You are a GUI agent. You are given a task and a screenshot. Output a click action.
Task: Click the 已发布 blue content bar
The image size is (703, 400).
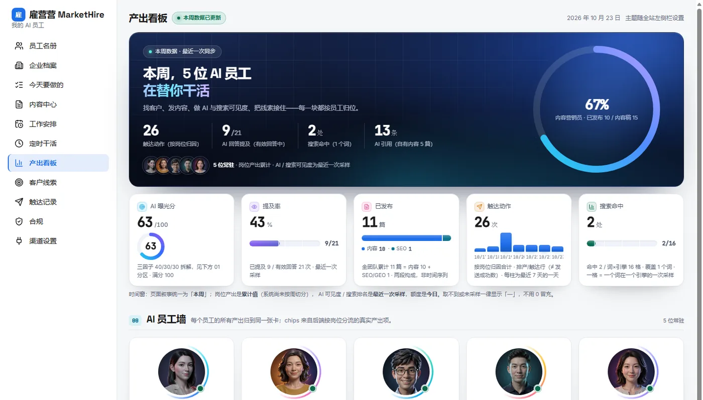pos(402,238)
